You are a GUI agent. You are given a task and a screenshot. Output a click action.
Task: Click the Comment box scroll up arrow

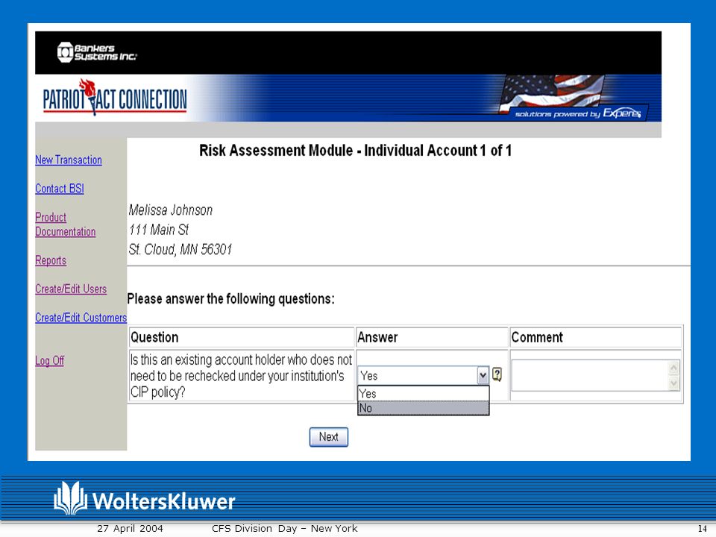pyautogui.click(x=673, y=368)
